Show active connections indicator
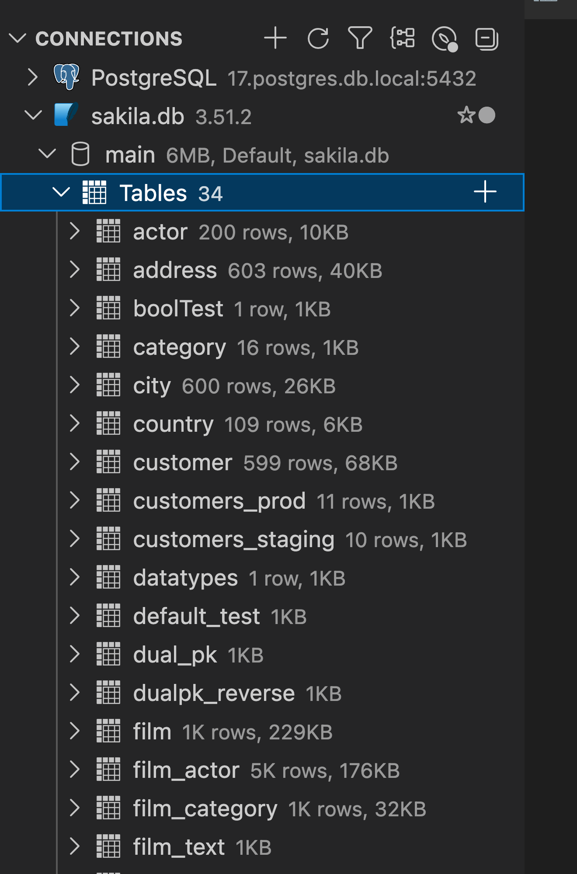577x874 pixels. pyautogui.click(x=444, y=38)
